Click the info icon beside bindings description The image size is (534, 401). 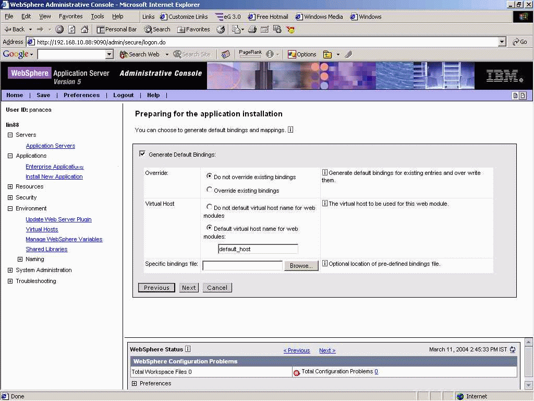pos(290,129)
